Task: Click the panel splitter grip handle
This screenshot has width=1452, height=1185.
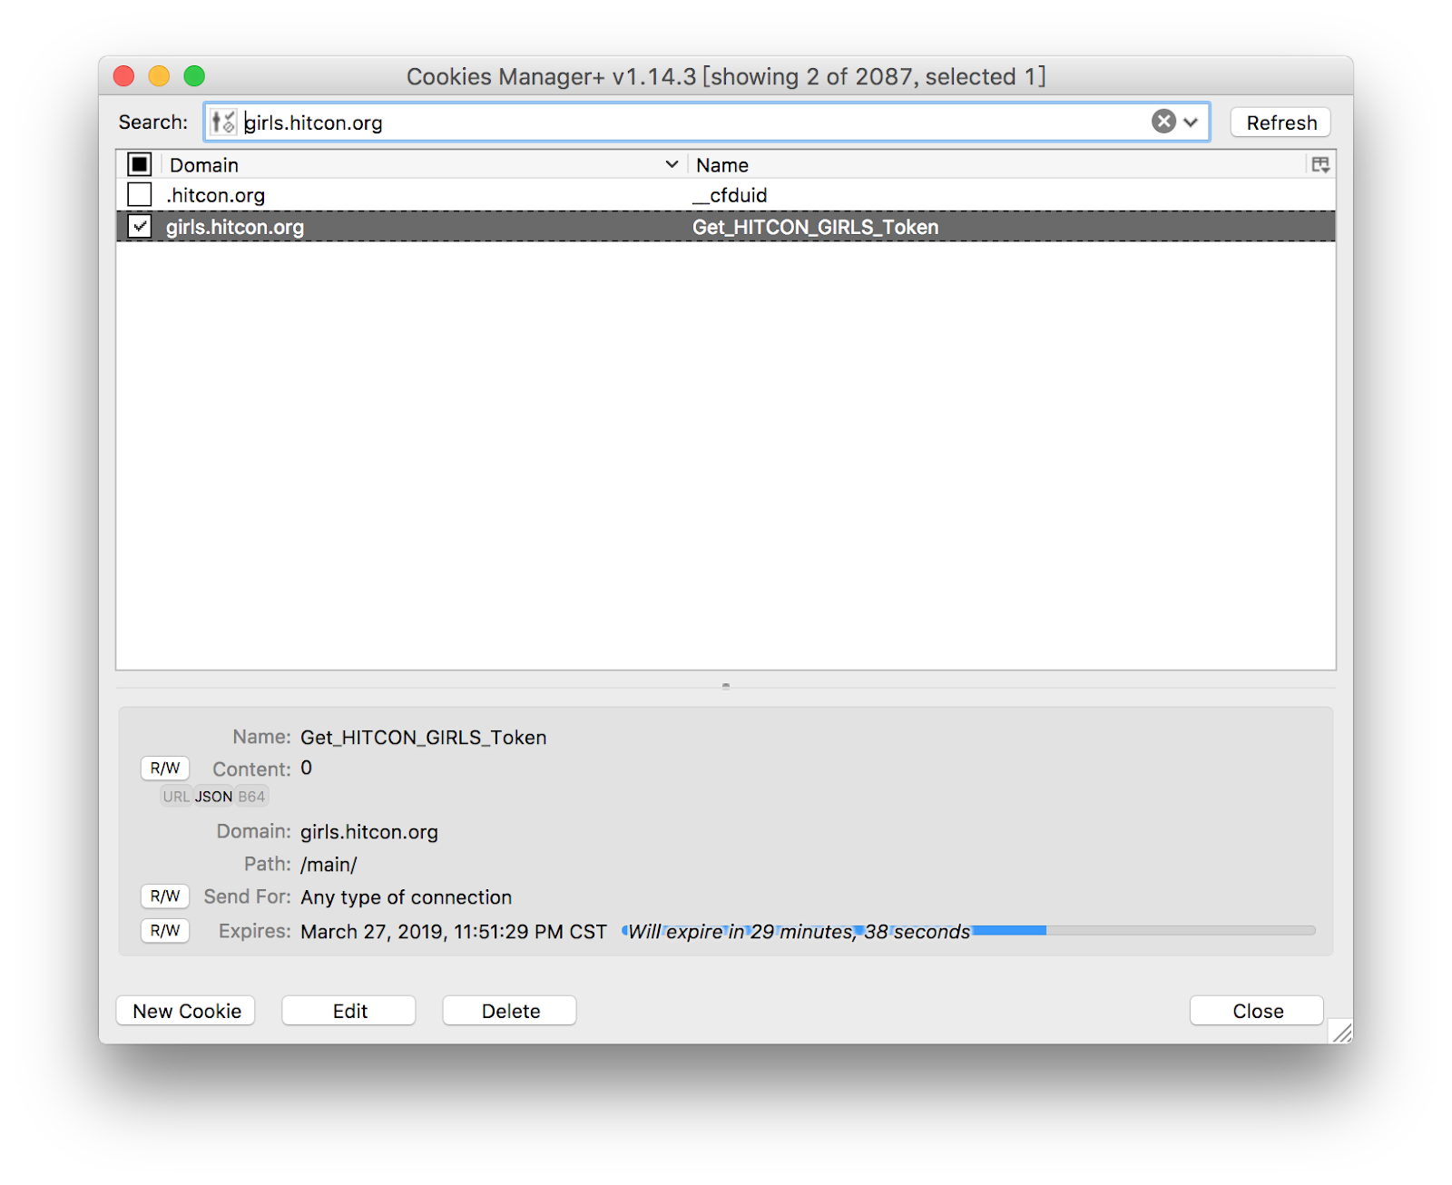Action: tap(726, 686)
